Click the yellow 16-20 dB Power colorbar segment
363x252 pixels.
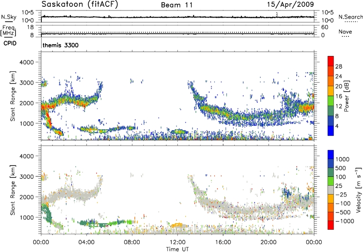[331, 91]
